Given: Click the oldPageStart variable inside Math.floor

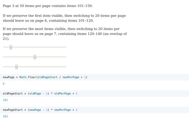Looking at the screenshot, I should click(x=47, y=77).
